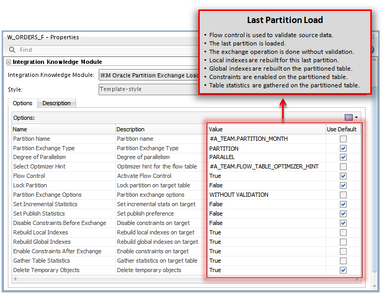
Task: Switch to the Description tab
Action: coord(57,104)
